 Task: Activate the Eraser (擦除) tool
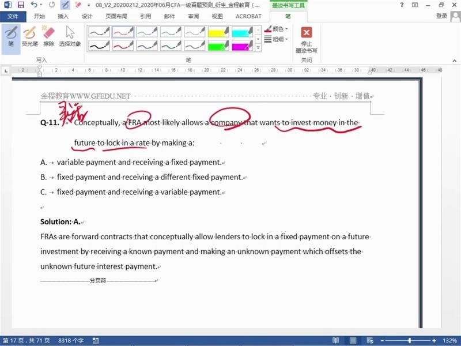(49, 36)
